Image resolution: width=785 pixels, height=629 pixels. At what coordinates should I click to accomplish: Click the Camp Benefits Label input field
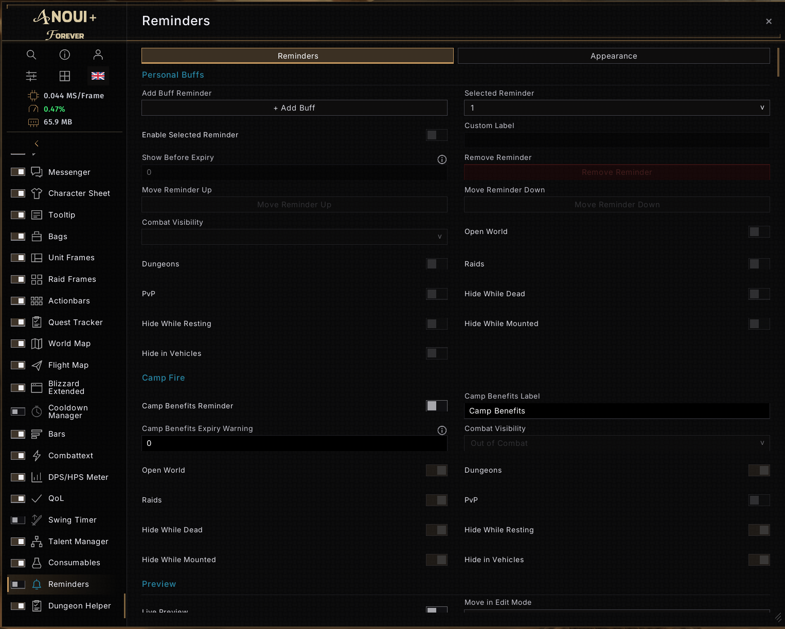[x=617, y=411]
